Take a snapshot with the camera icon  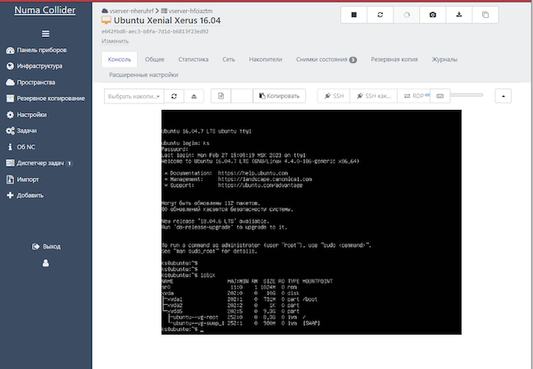click(432, 15)
